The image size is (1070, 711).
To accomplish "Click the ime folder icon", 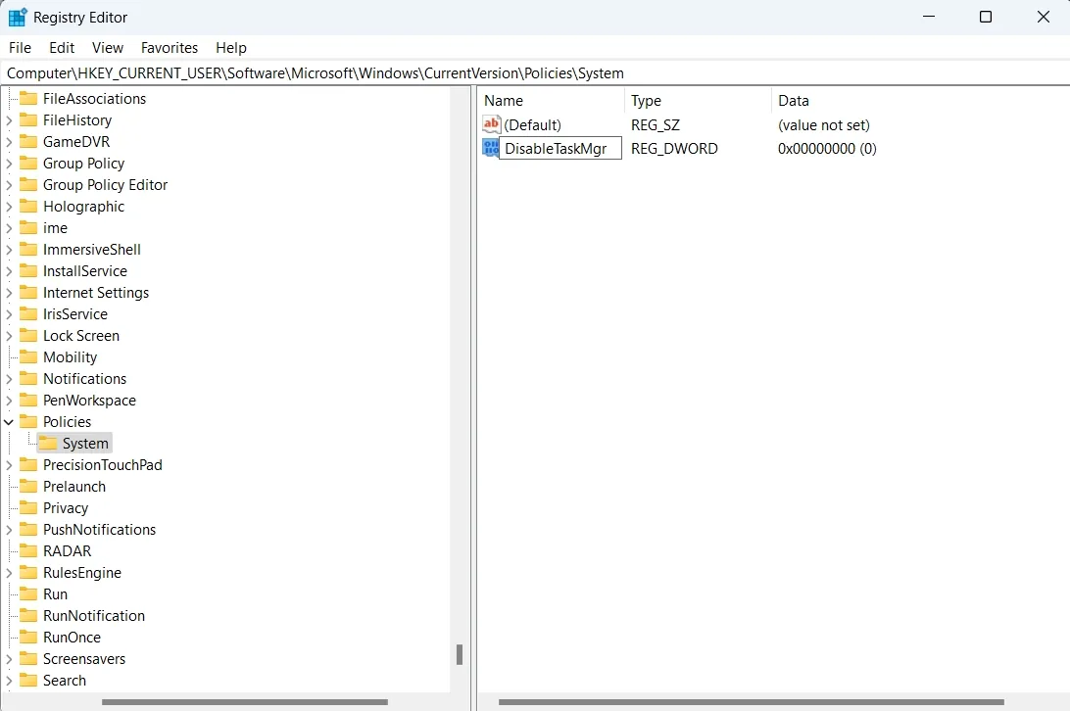I will pos(28,227).
